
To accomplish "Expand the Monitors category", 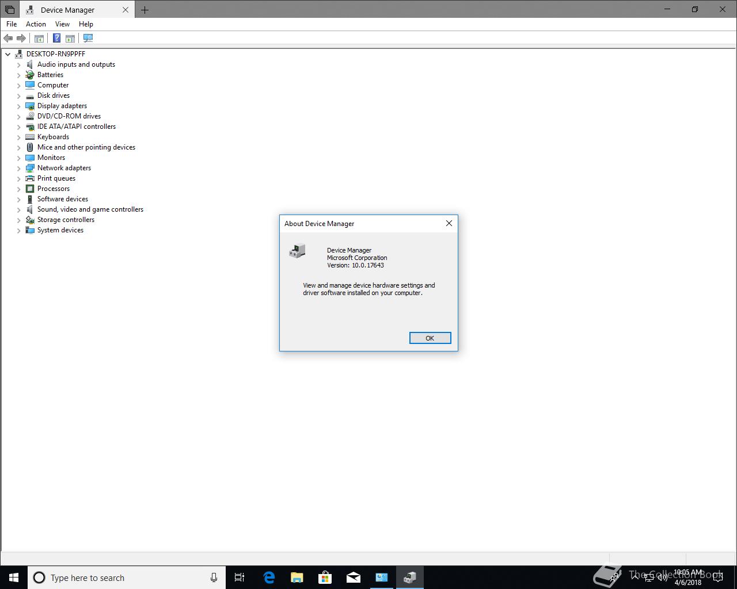I will 19,158.
